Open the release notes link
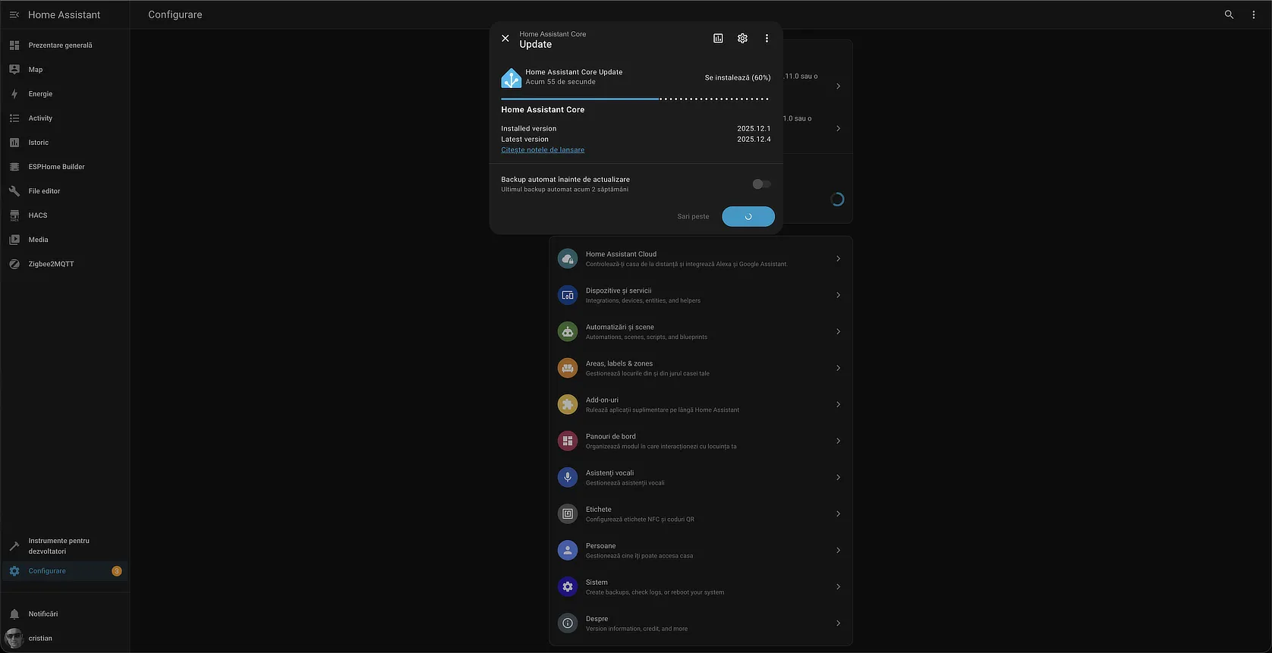 543,150
